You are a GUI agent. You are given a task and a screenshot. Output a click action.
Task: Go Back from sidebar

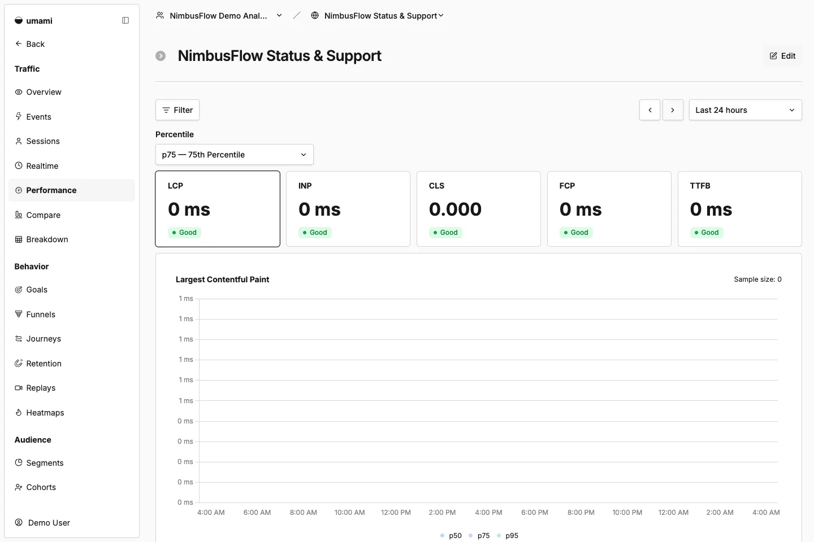point(72,43)
